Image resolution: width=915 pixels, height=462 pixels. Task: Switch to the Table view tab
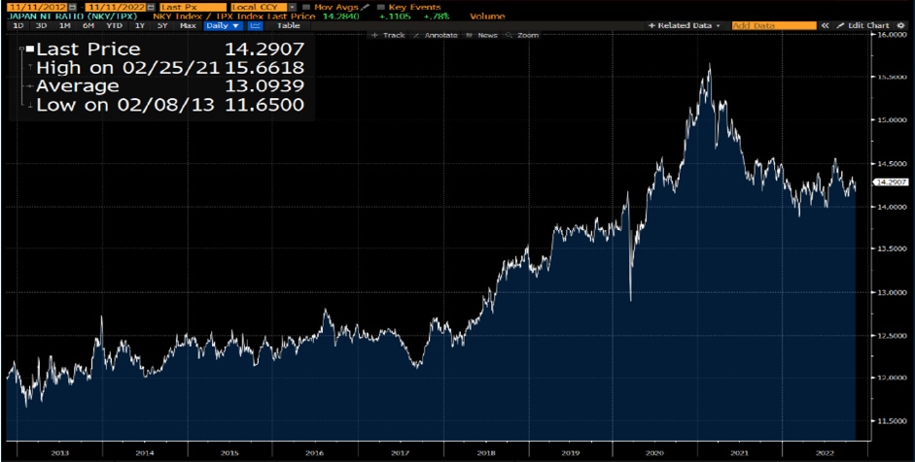coord(289,25)
